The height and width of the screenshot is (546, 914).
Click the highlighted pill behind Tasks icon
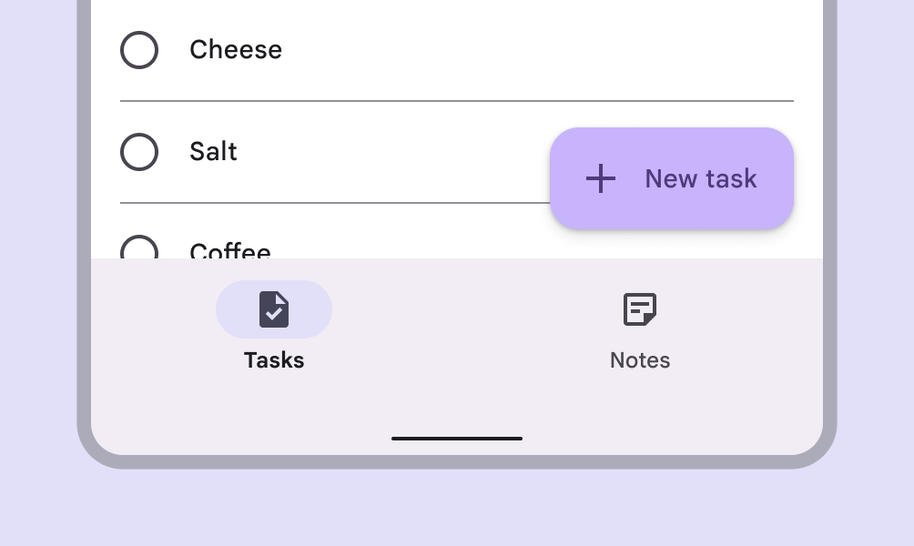click(x=232, y=309)
